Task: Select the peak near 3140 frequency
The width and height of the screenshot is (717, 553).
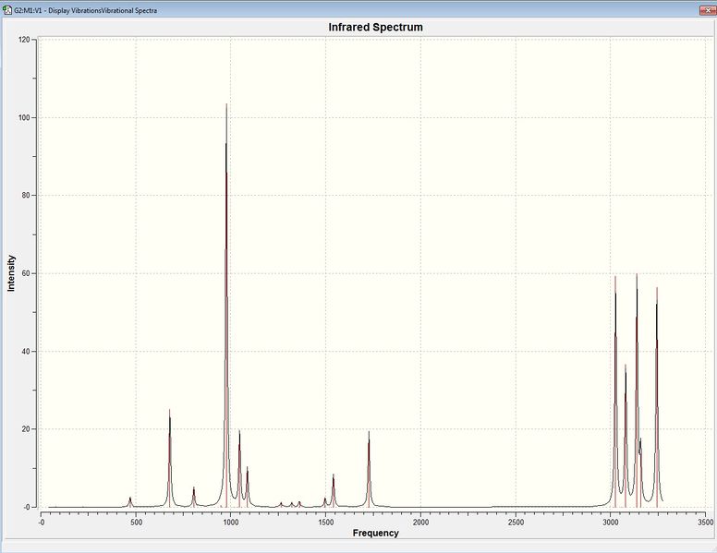Action: (x=637, y=391)
